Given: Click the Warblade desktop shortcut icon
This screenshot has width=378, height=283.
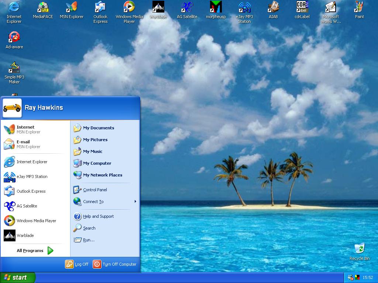Looking at the screenshot, I should point(158,7).
